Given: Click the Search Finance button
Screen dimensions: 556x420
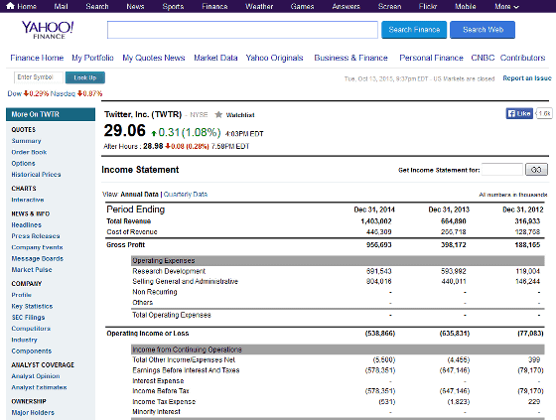Looking at the screenshot, I should click(x=414, y=30).
